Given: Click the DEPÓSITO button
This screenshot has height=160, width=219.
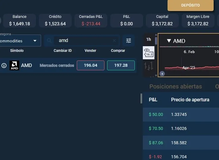Looking at the screenshot, I should click(x=190, y=5).
